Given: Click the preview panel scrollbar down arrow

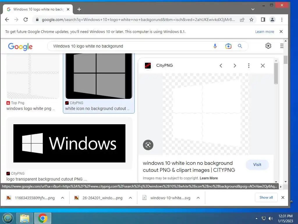Looking at the screenshot, I should [x=276, y=182].
